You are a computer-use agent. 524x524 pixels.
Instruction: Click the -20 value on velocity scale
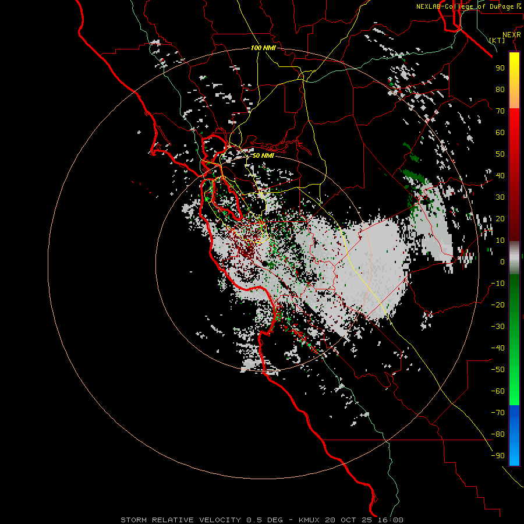pyautogui.click(x=498, y=305)
